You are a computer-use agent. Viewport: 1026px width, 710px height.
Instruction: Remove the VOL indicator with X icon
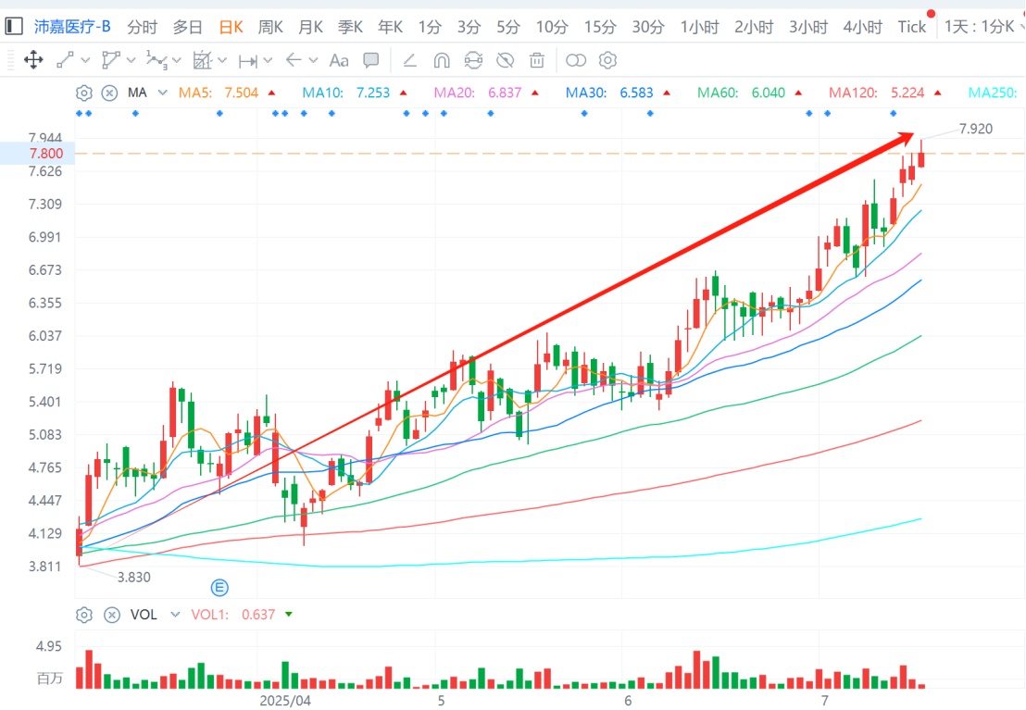(112, 615)
